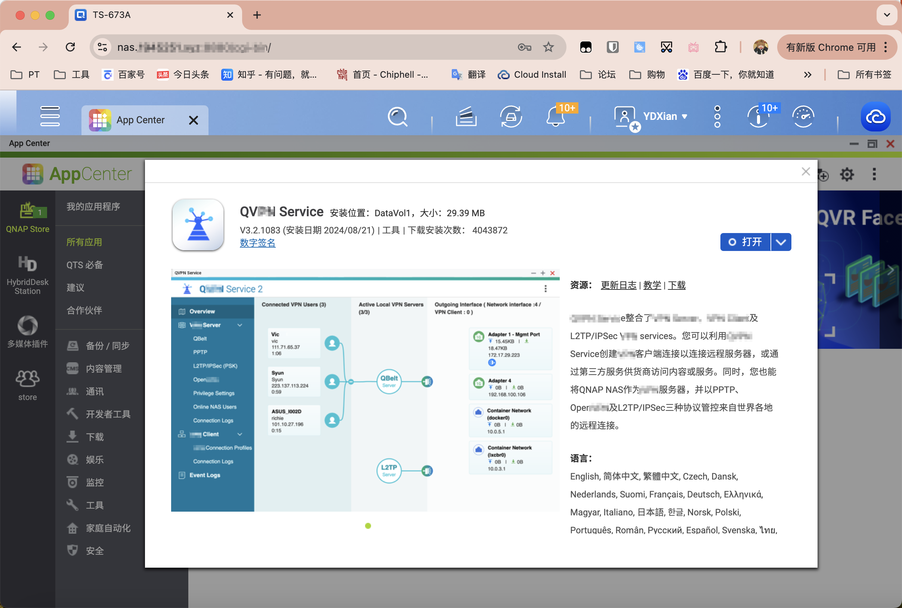Viewport: 902px width, 608px height.
Task: Open App Center settings gear icon
Action: 847,174
